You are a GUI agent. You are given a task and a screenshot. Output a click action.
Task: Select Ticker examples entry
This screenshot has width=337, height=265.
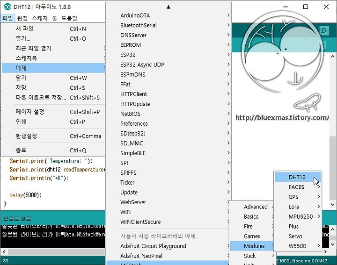point(168,183)
